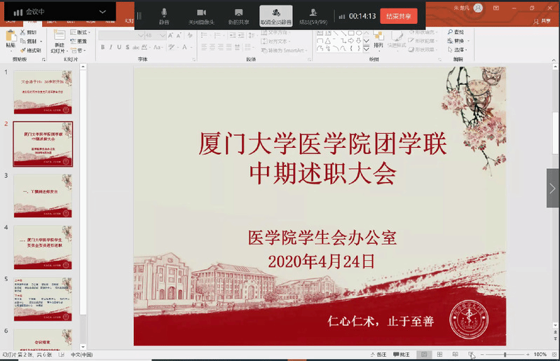560x361 pixels.
Task: Toggle italic text formatting
Action: [111, 48]
